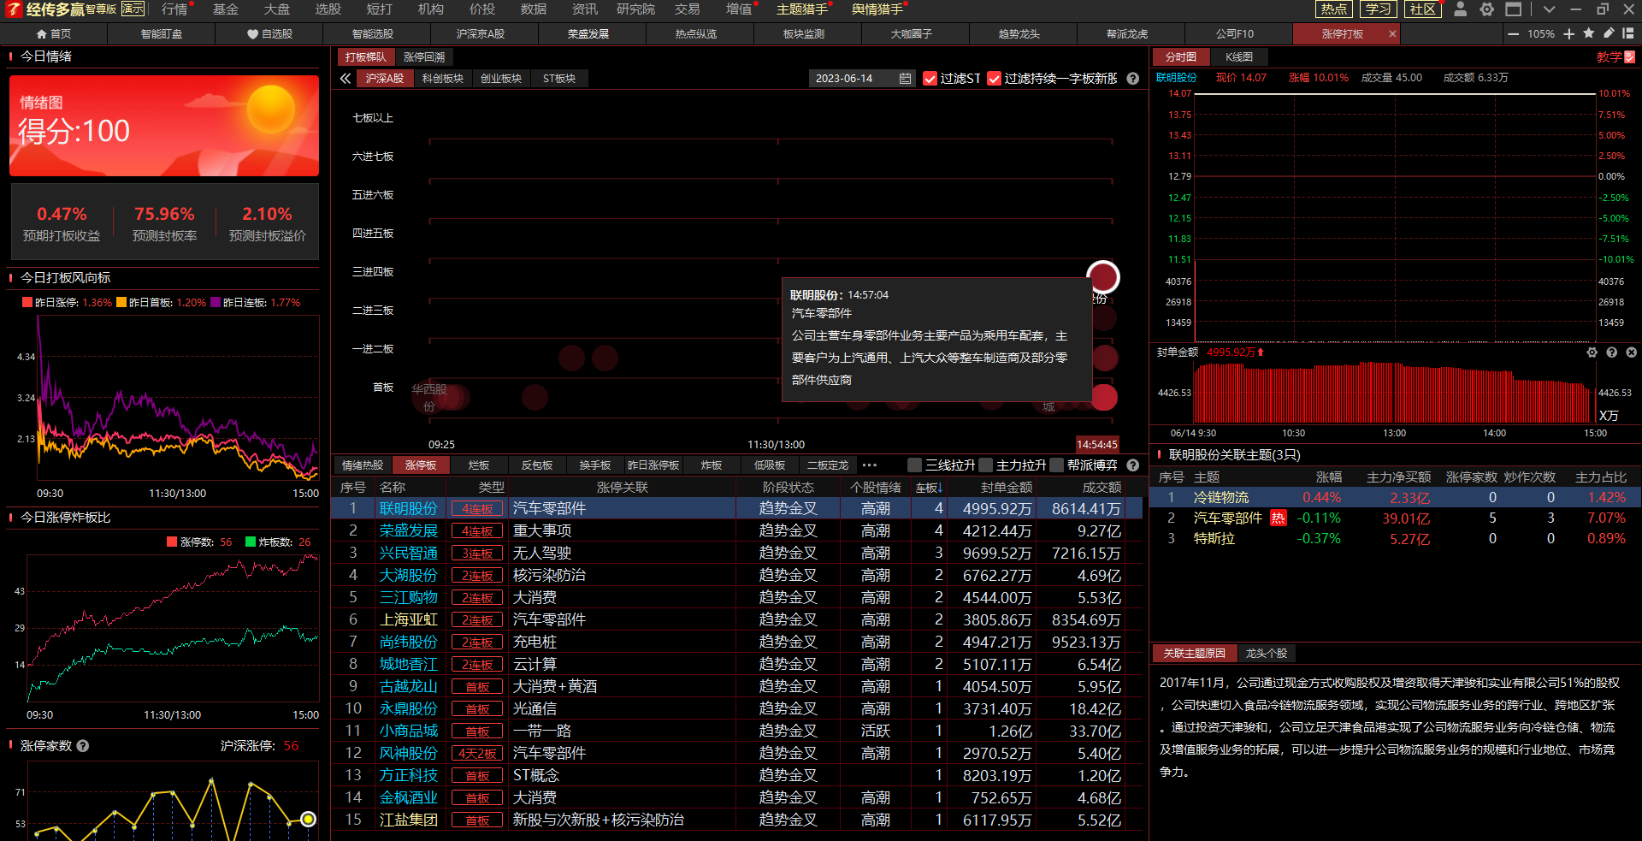Click the 14:54:45 time marker
Screen dimensions: 1642x841
coord(1096,445)
